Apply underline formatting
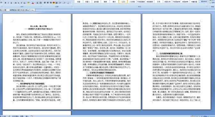 click(x=11, y=3)
